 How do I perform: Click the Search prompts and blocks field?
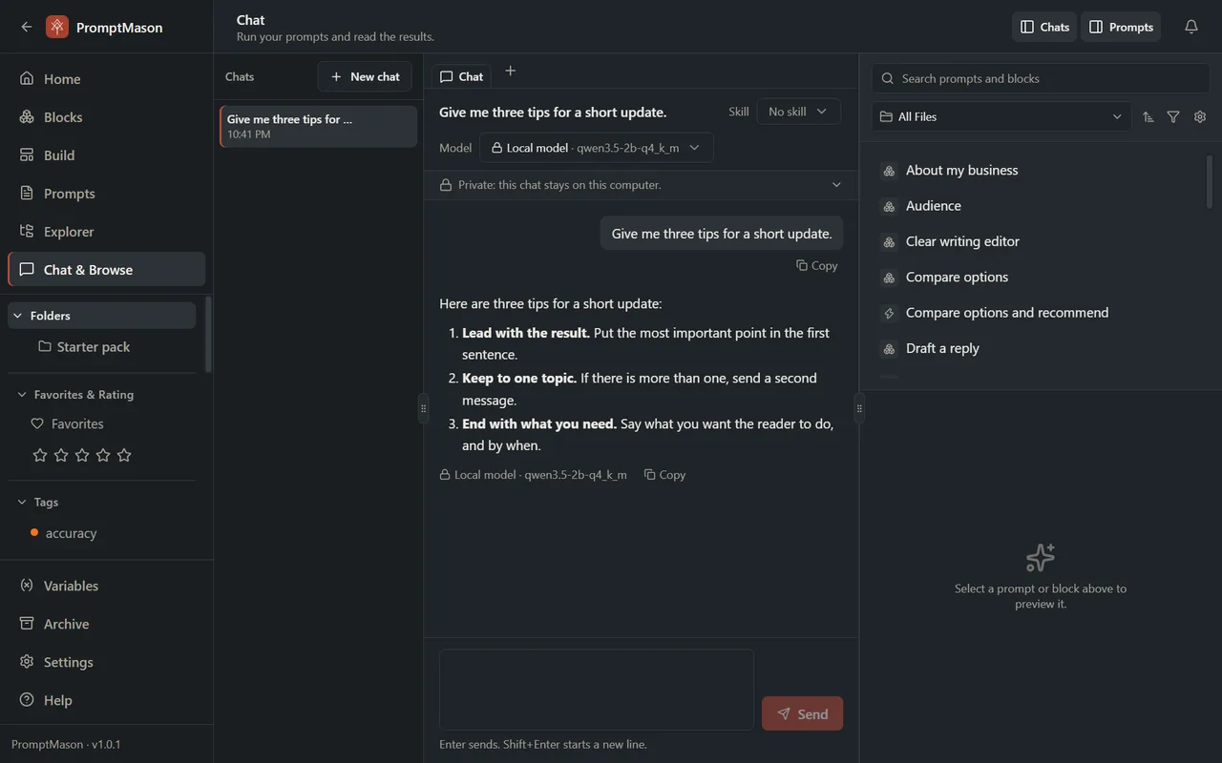click(1041, 78)
